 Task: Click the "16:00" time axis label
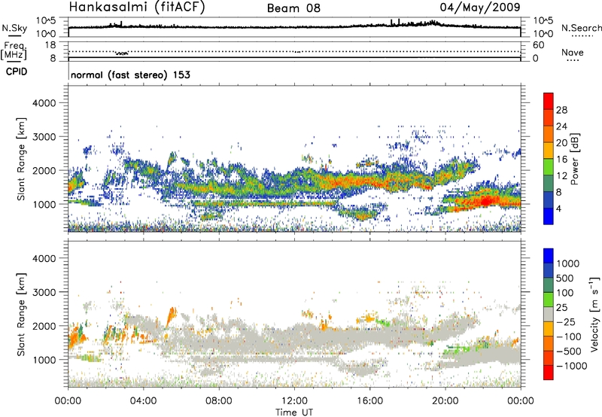pyautogui.click(x=369, y=401)
